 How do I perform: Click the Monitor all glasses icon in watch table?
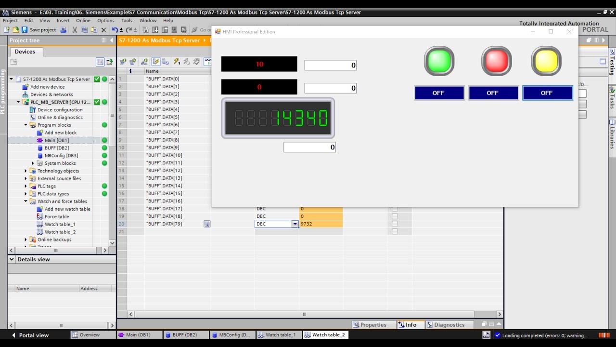pos(207,62)
